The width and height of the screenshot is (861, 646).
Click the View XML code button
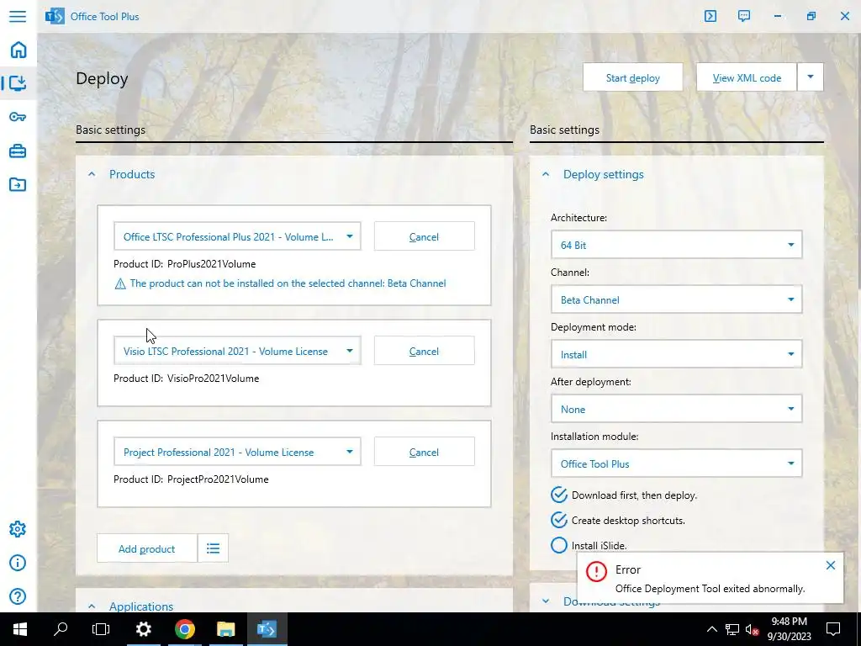pos(747,77)
